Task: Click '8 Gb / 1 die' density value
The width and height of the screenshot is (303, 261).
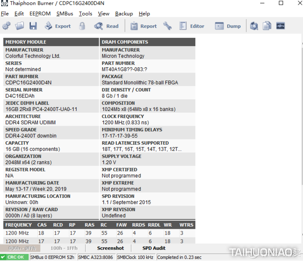Action: click(x=115, y=96)
